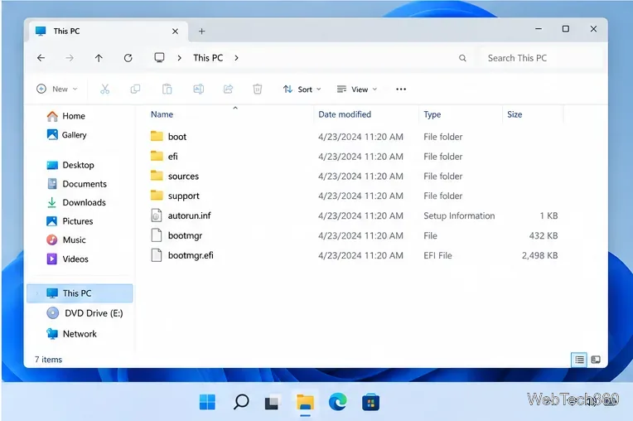
Task: Click Setup Information type cell
Action: tap(459, 216)
